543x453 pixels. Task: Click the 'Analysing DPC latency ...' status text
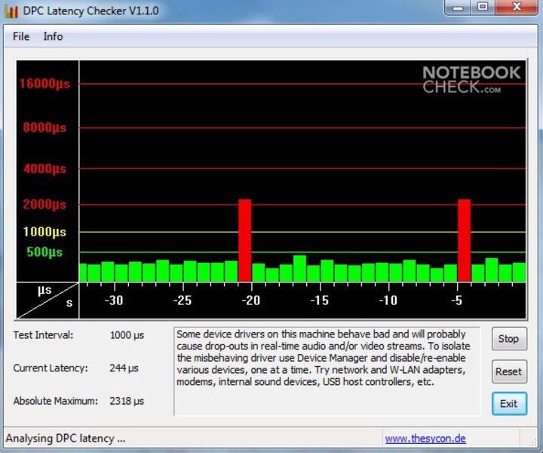(66, 439)
